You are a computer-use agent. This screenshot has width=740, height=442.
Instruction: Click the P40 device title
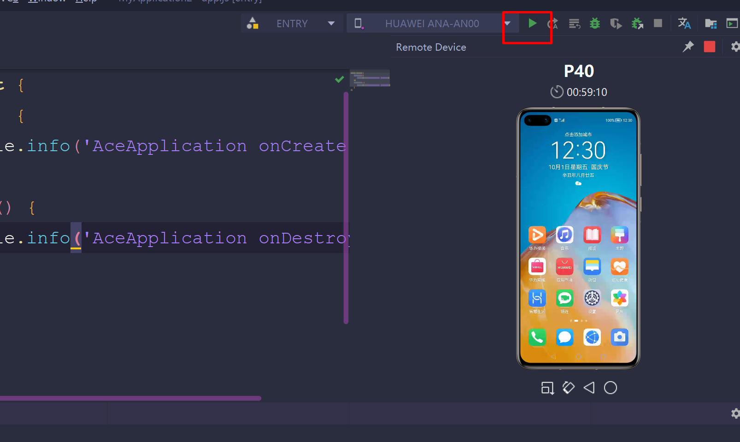click(x=579, y=71)
